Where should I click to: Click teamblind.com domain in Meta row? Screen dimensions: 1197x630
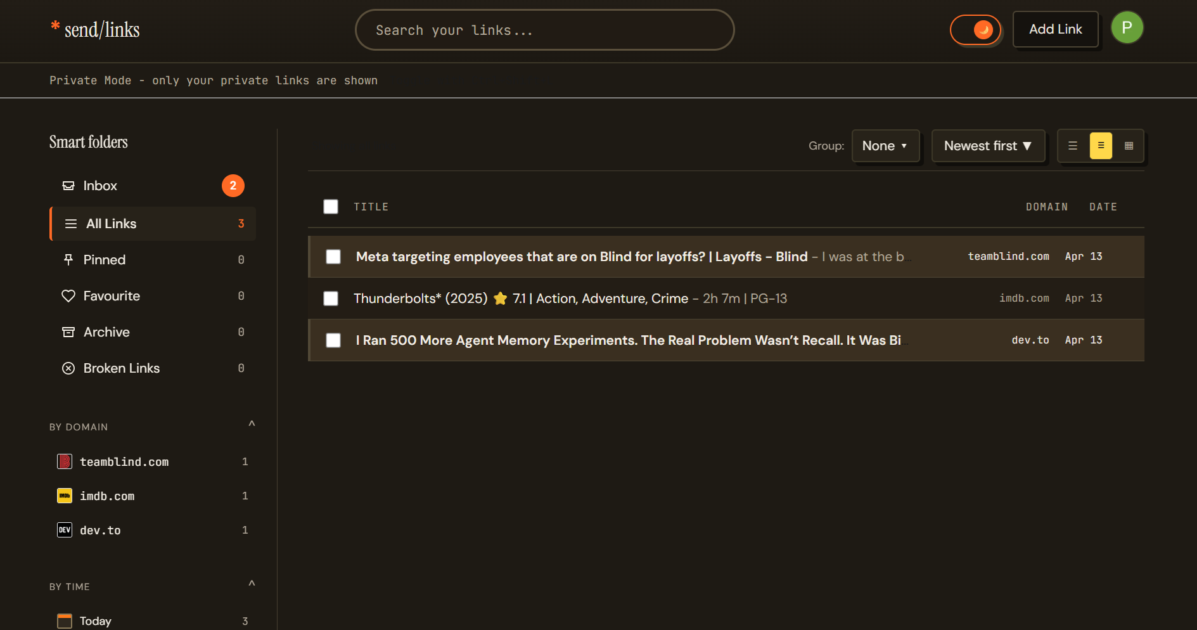click(x=1009, y=256)
